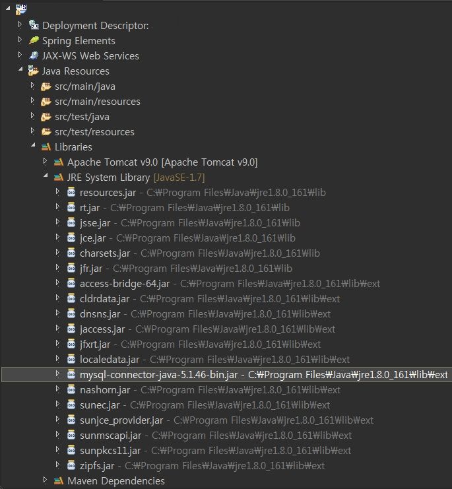This screenshot has width=452, height=489.
Task: Click the Libraries books icon
Action: coord(46,147)
